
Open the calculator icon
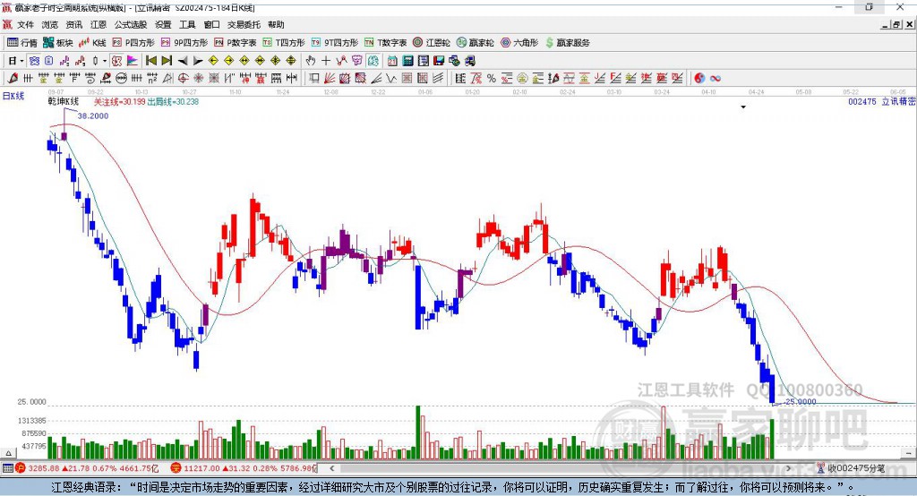pos(407,61)
